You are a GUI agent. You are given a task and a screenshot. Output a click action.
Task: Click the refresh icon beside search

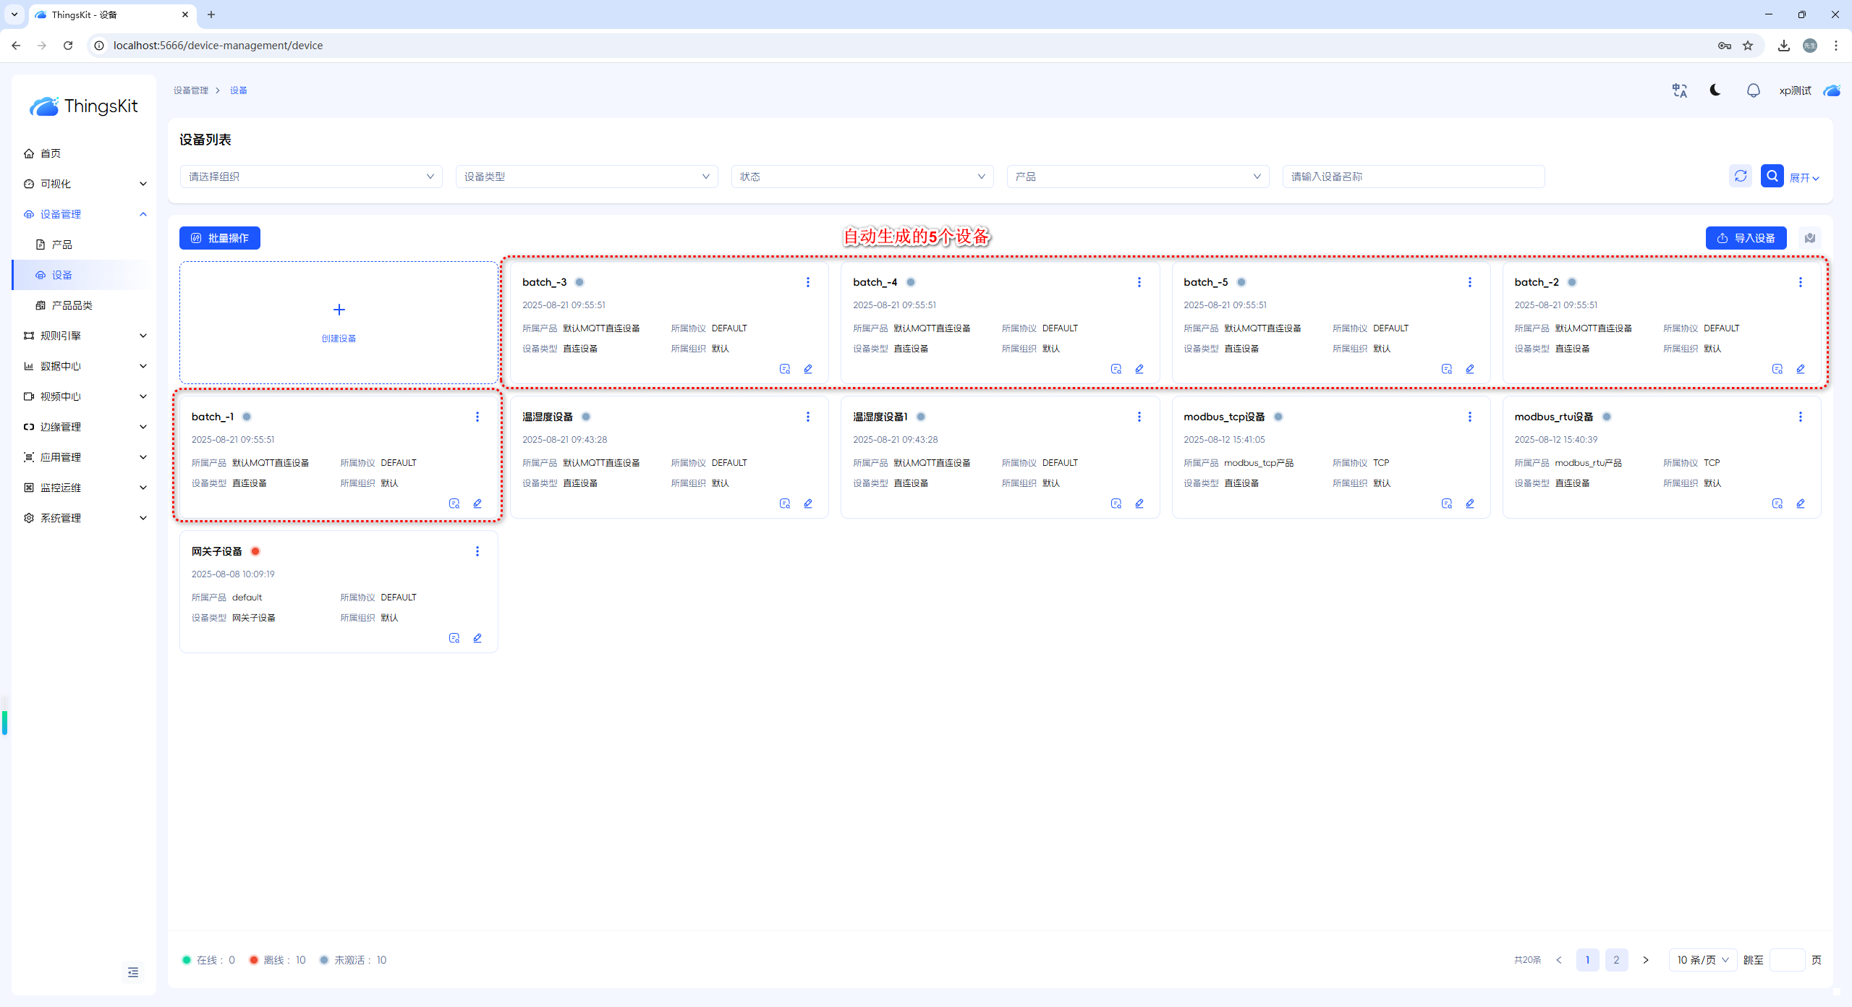tap(1741, 176)
